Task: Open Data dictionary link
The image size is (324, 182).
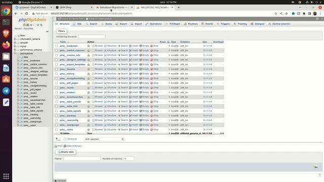Action: coord(72,146)
